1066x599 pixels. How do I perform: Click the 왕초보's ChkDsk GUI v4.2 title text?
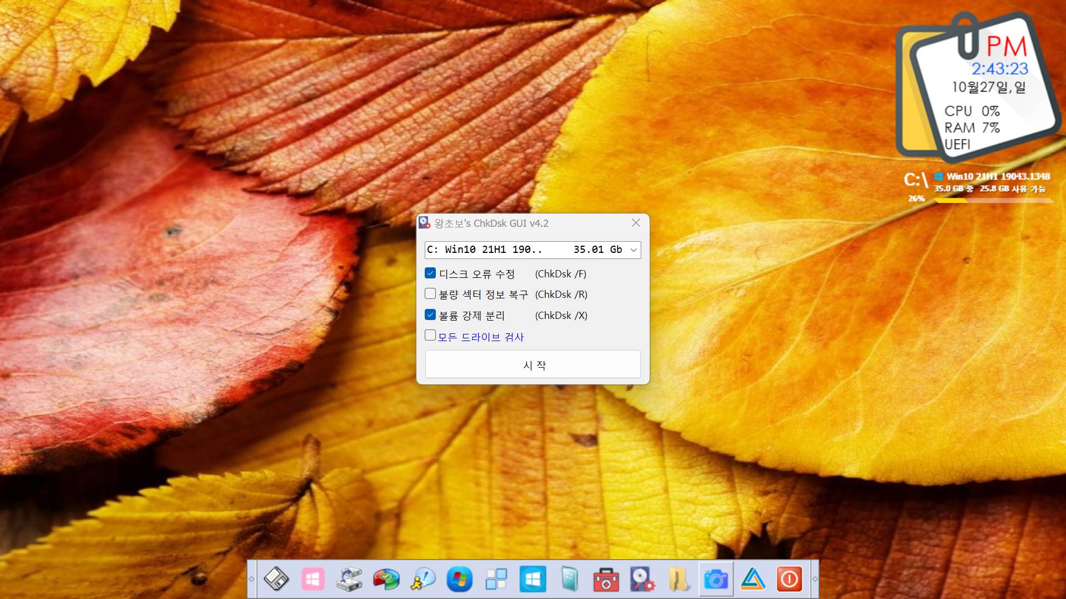(491, 223)
